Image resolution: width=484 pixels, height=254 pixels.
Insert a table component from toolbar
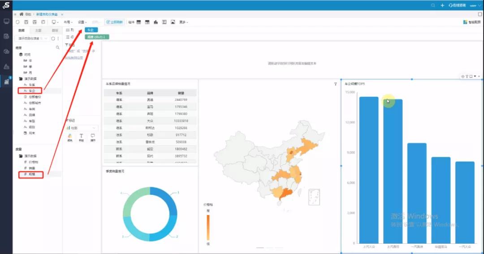pos(138,22)
